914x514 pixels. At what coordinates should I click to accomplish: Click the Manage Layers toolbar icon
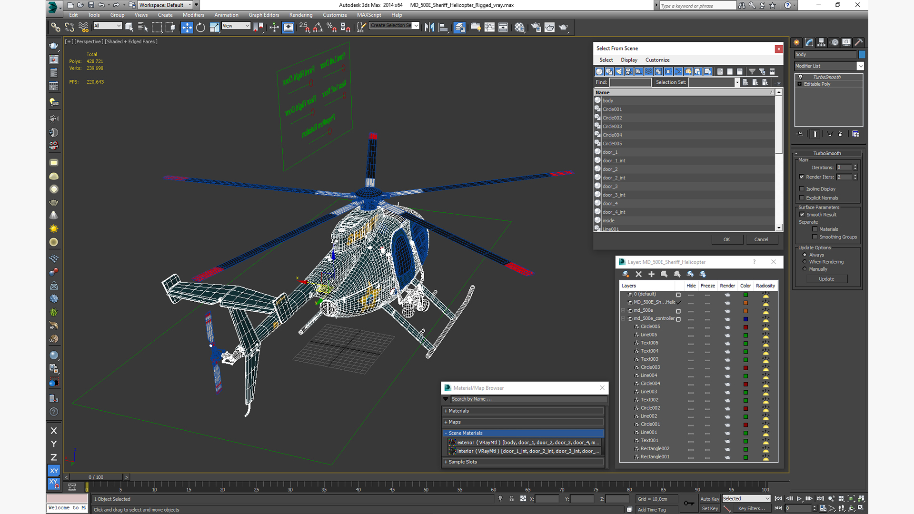click(459, 27)
